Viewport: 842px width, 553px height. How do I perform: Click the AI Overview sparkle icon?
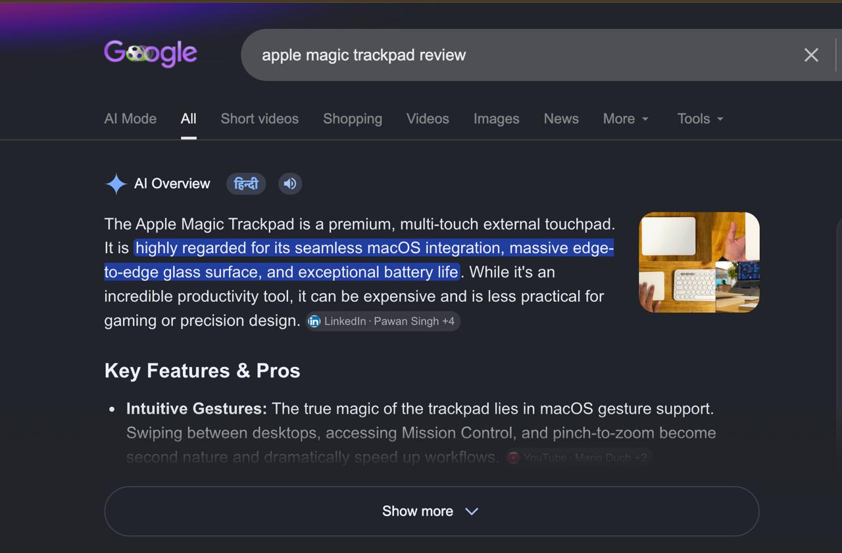pos(116,184)
